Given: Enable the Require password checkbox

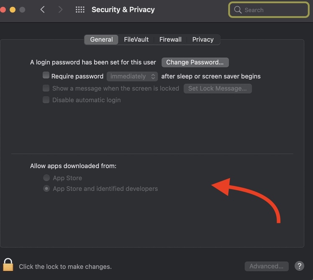Looking at the screenshot, I should point(46,76).
